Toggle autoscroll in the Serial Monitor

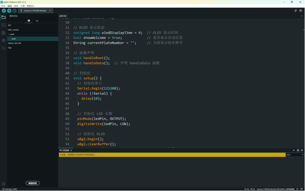click(x=294, y=150)
